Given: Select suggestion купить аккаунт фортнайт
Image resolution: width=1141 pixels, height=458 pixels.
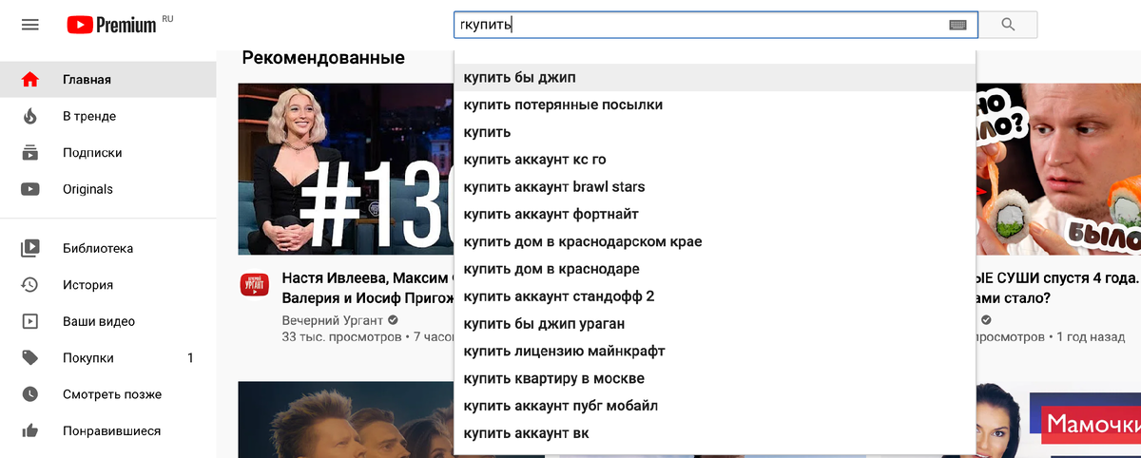Looking at the screenshot, I should pyautogui.click(x=715, y=214).
